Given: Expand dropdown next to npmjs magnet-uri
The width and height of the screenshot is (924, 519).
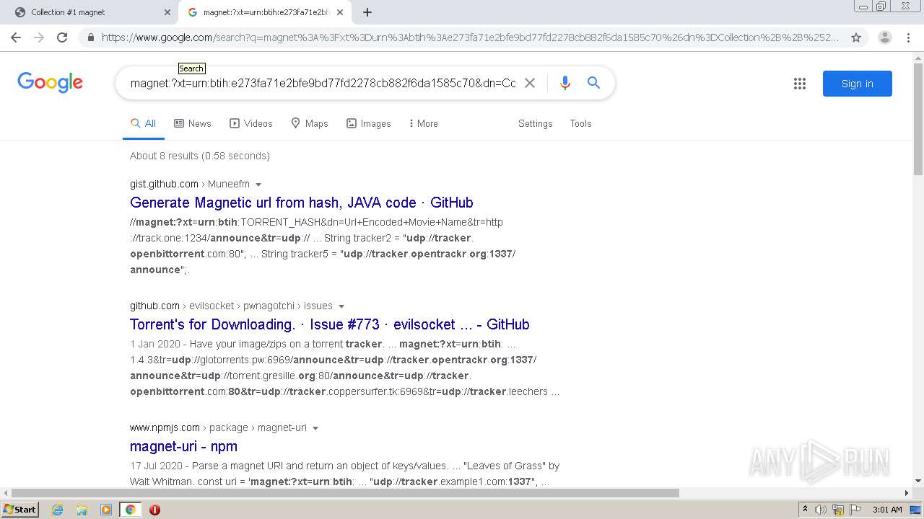Looking at the screenshot, I should pyautogui.click(x=315, y=428).
